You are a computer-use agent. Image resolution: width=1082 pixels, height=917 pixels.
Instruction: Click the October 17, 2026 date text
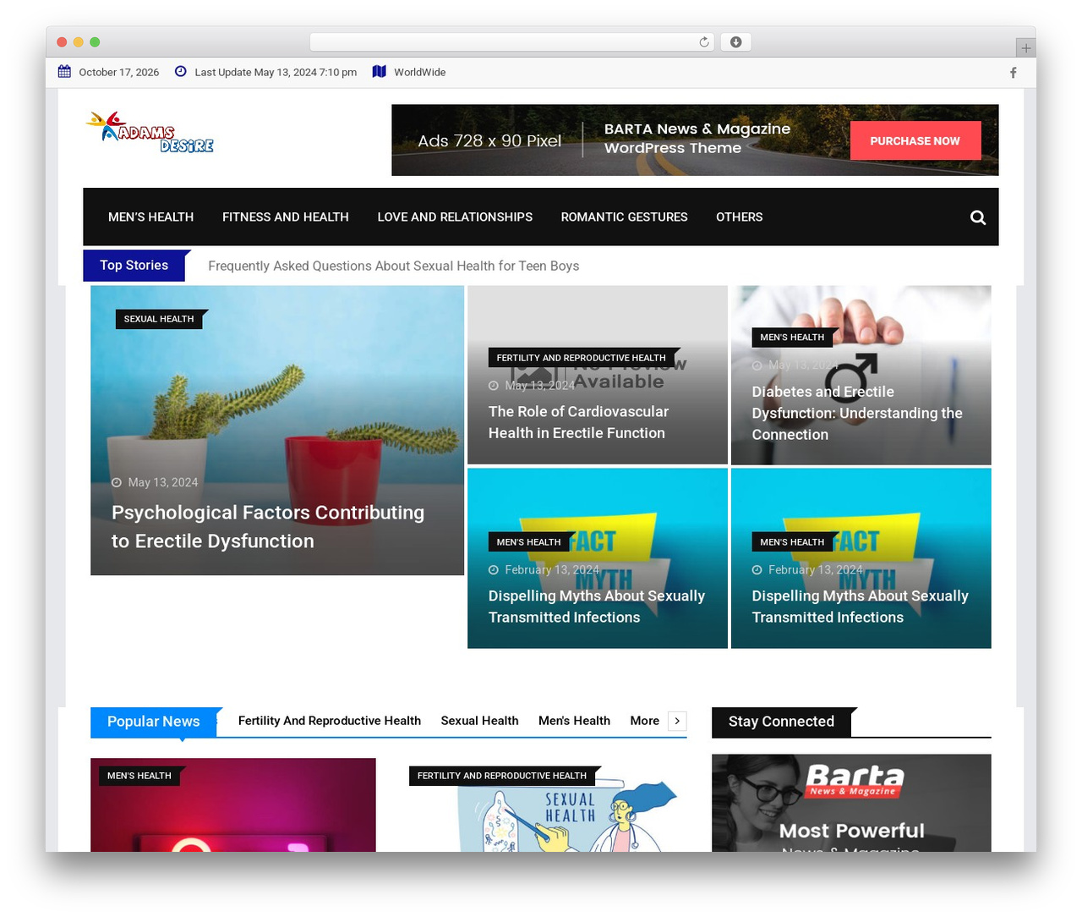(119, 73)
